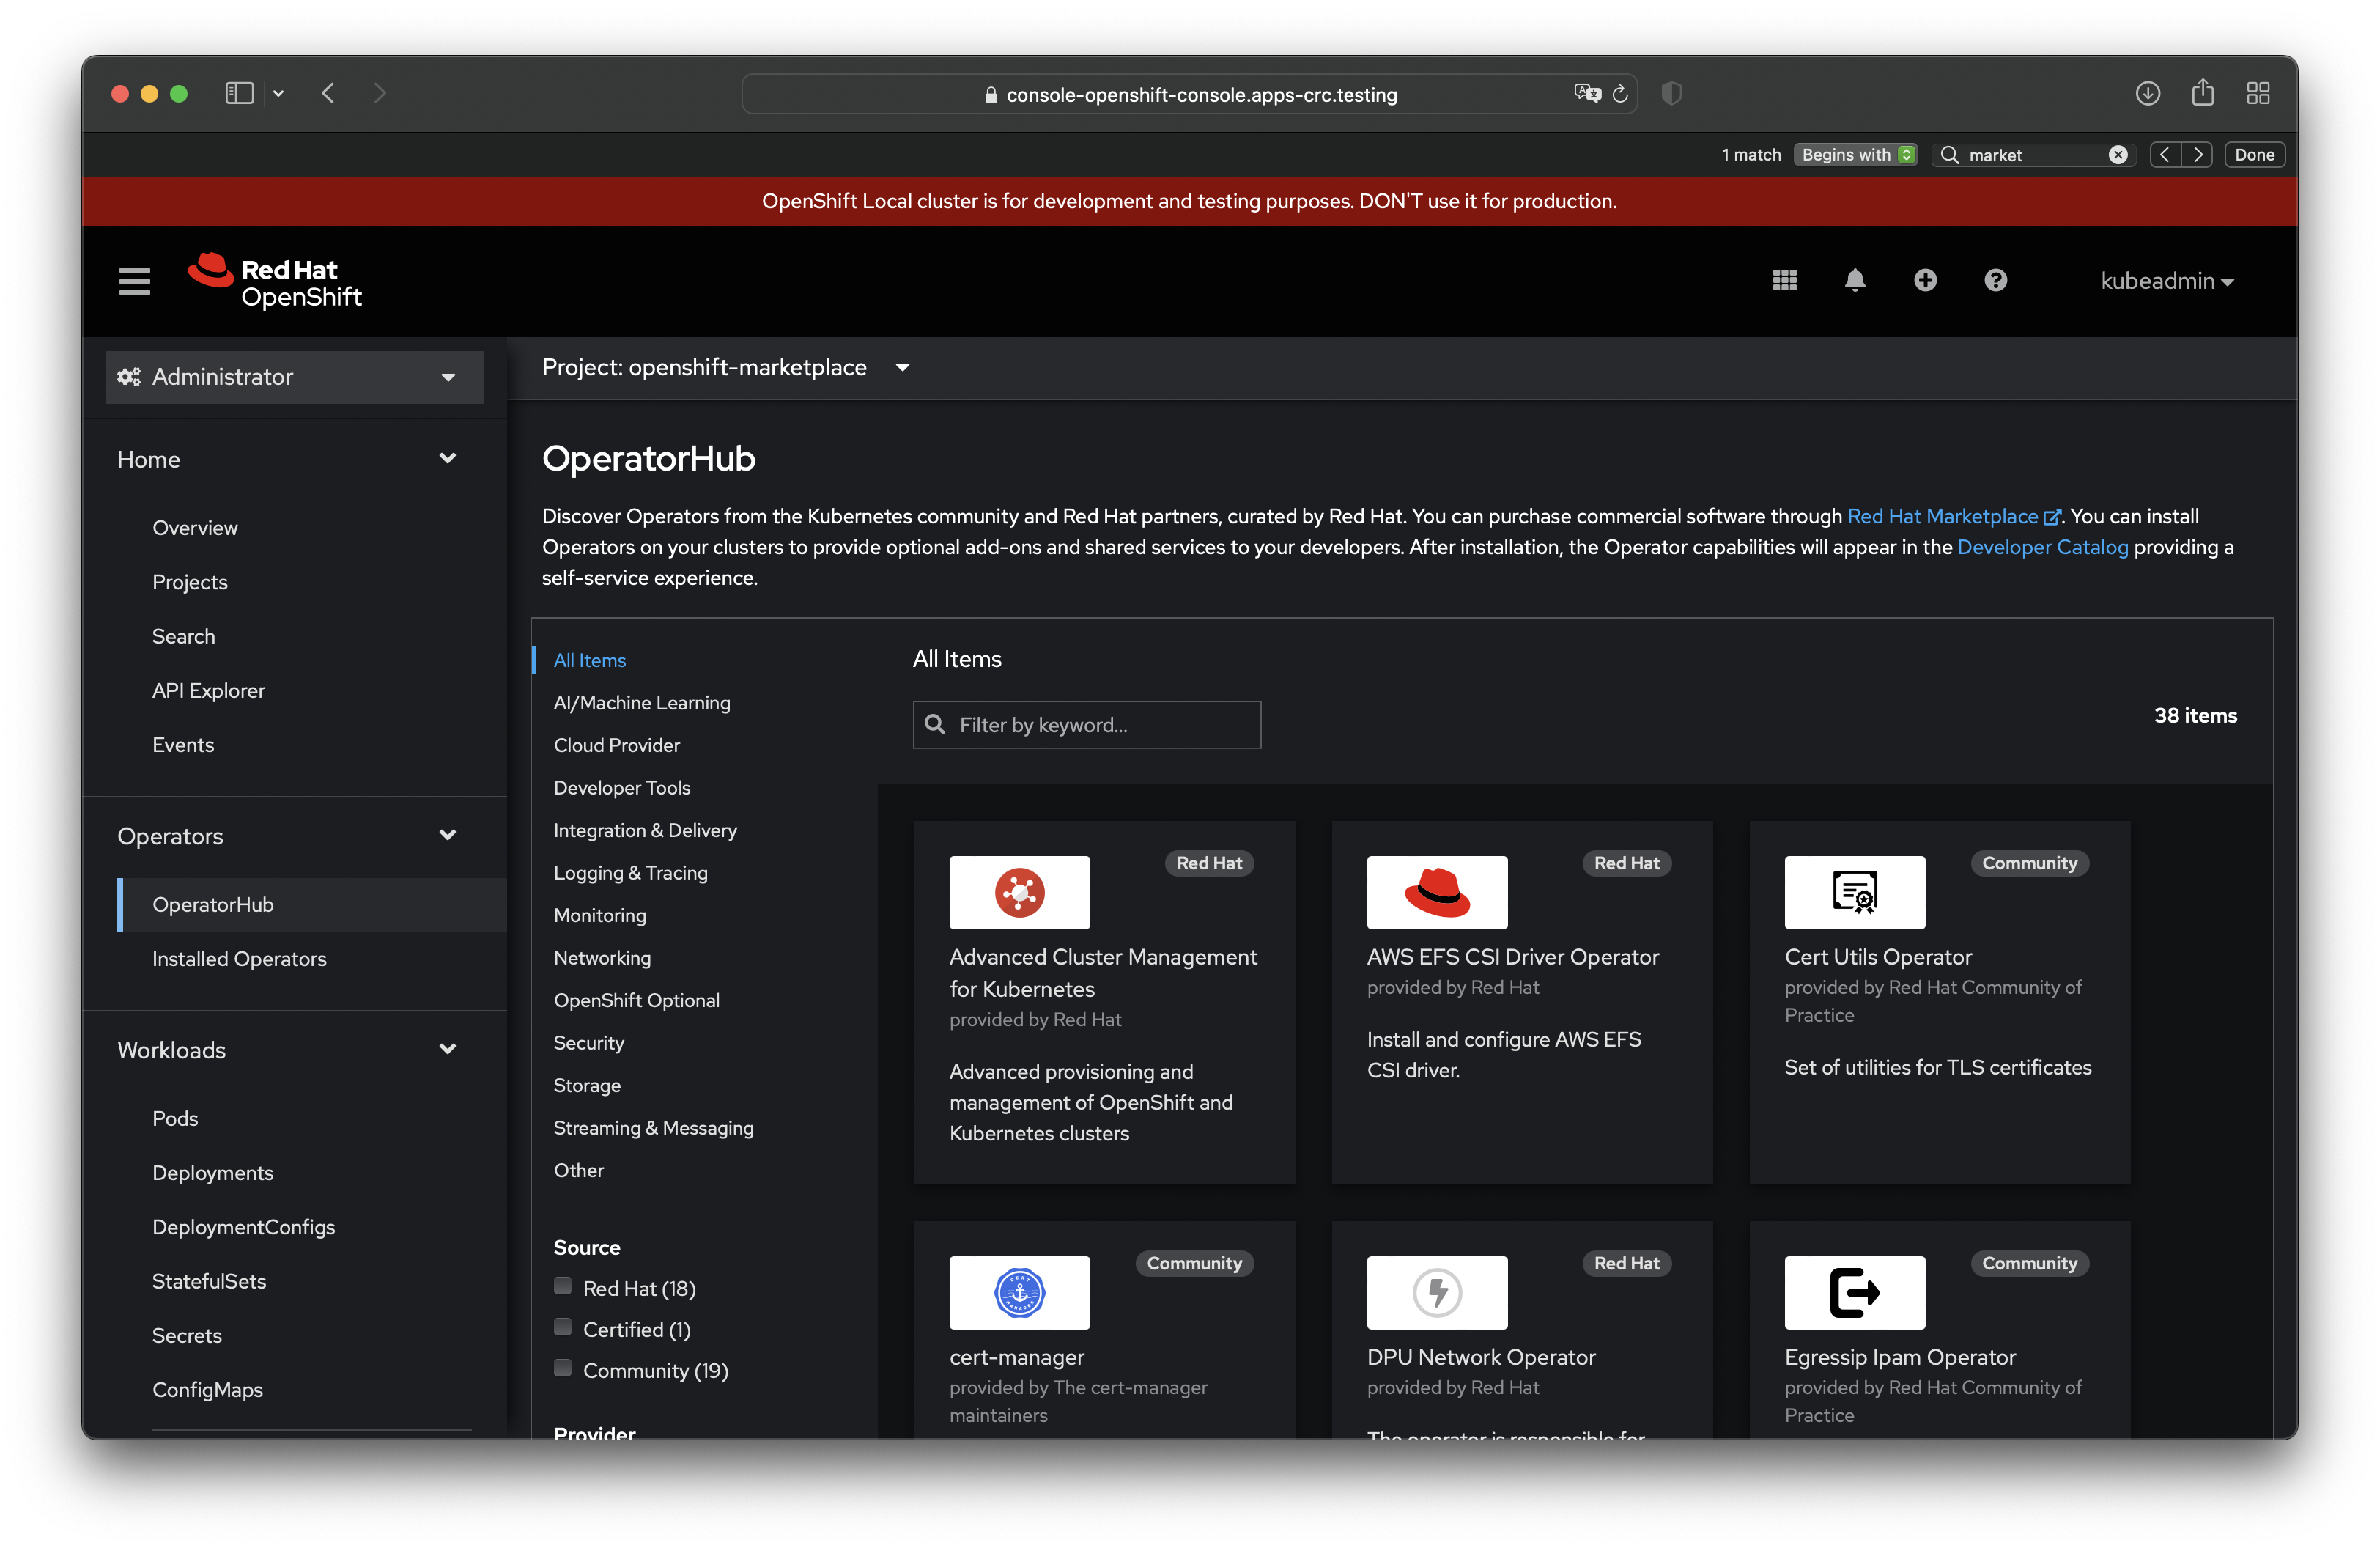2380x1548 pixels.
Task: Go to Installed Operators
Action: click(x=239, y=958)
